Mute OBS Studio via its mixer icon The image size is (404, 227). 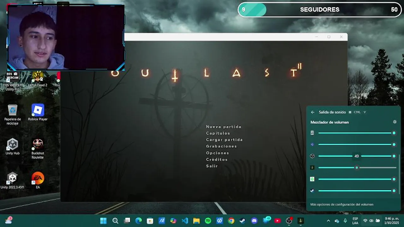(312, 156)
